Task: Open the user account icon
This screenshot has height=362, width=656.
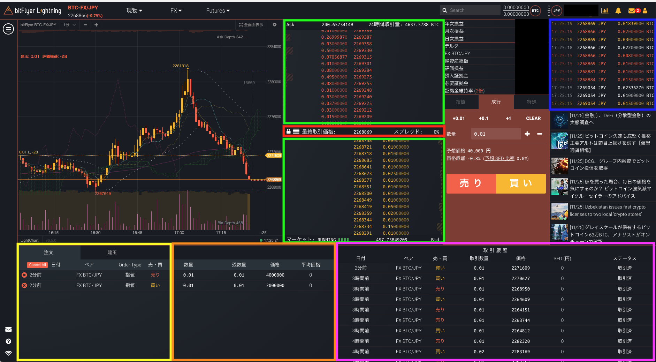Action: tap(645, 11)
